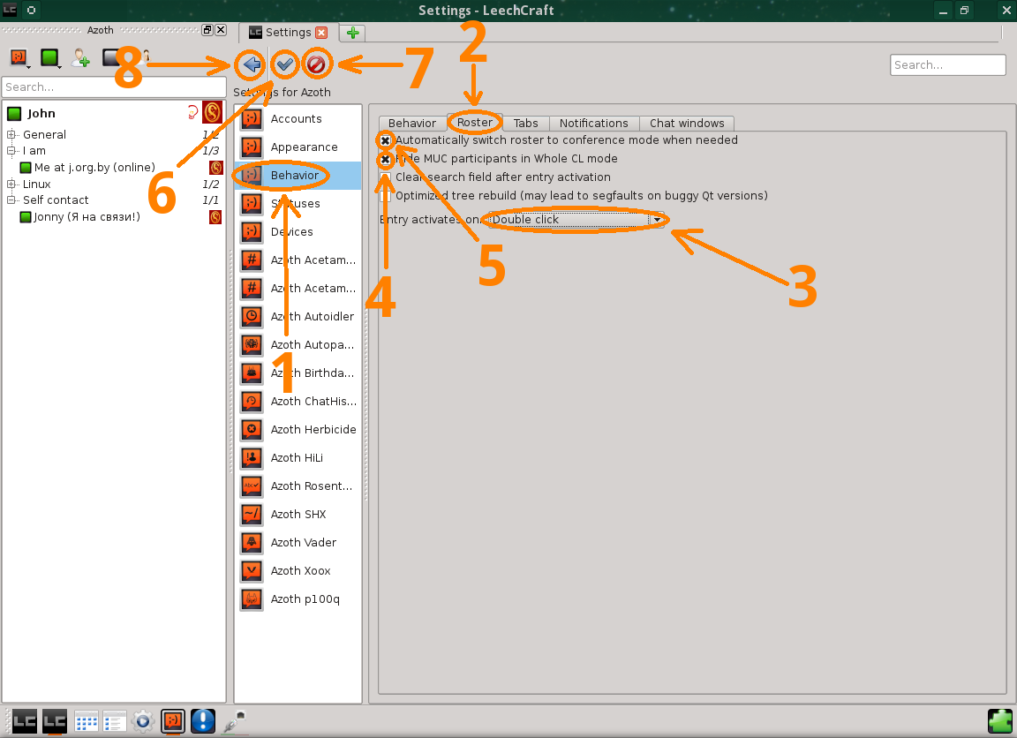Collapse the "I am" roster group
Viewport: 1017px width, 738px height.
point(11,150)
